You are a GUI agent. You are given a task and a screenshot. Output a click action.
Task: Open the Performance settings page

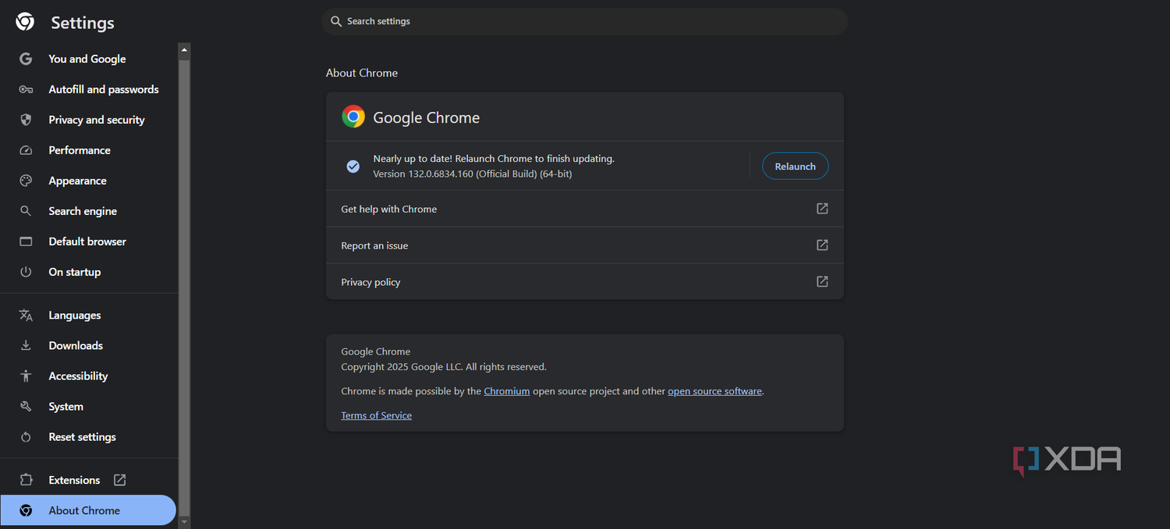[89, 150]
